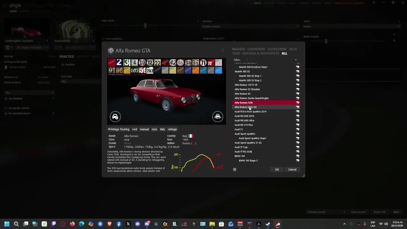This screenshot has width=407, height=229.
Task: Toggle Real conditions checkbox in main window
Action: click(x=103, y=39)
